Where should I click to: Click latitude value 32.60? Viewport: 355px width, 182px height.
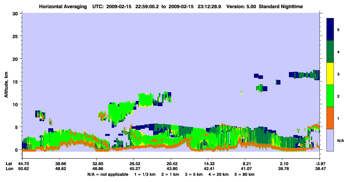[97, 164]
